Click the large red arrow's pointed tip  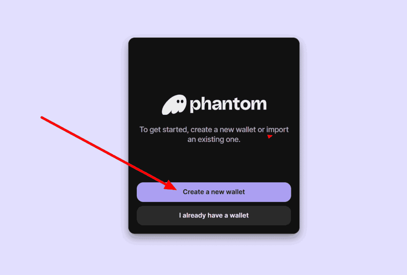tap(175, 189)
